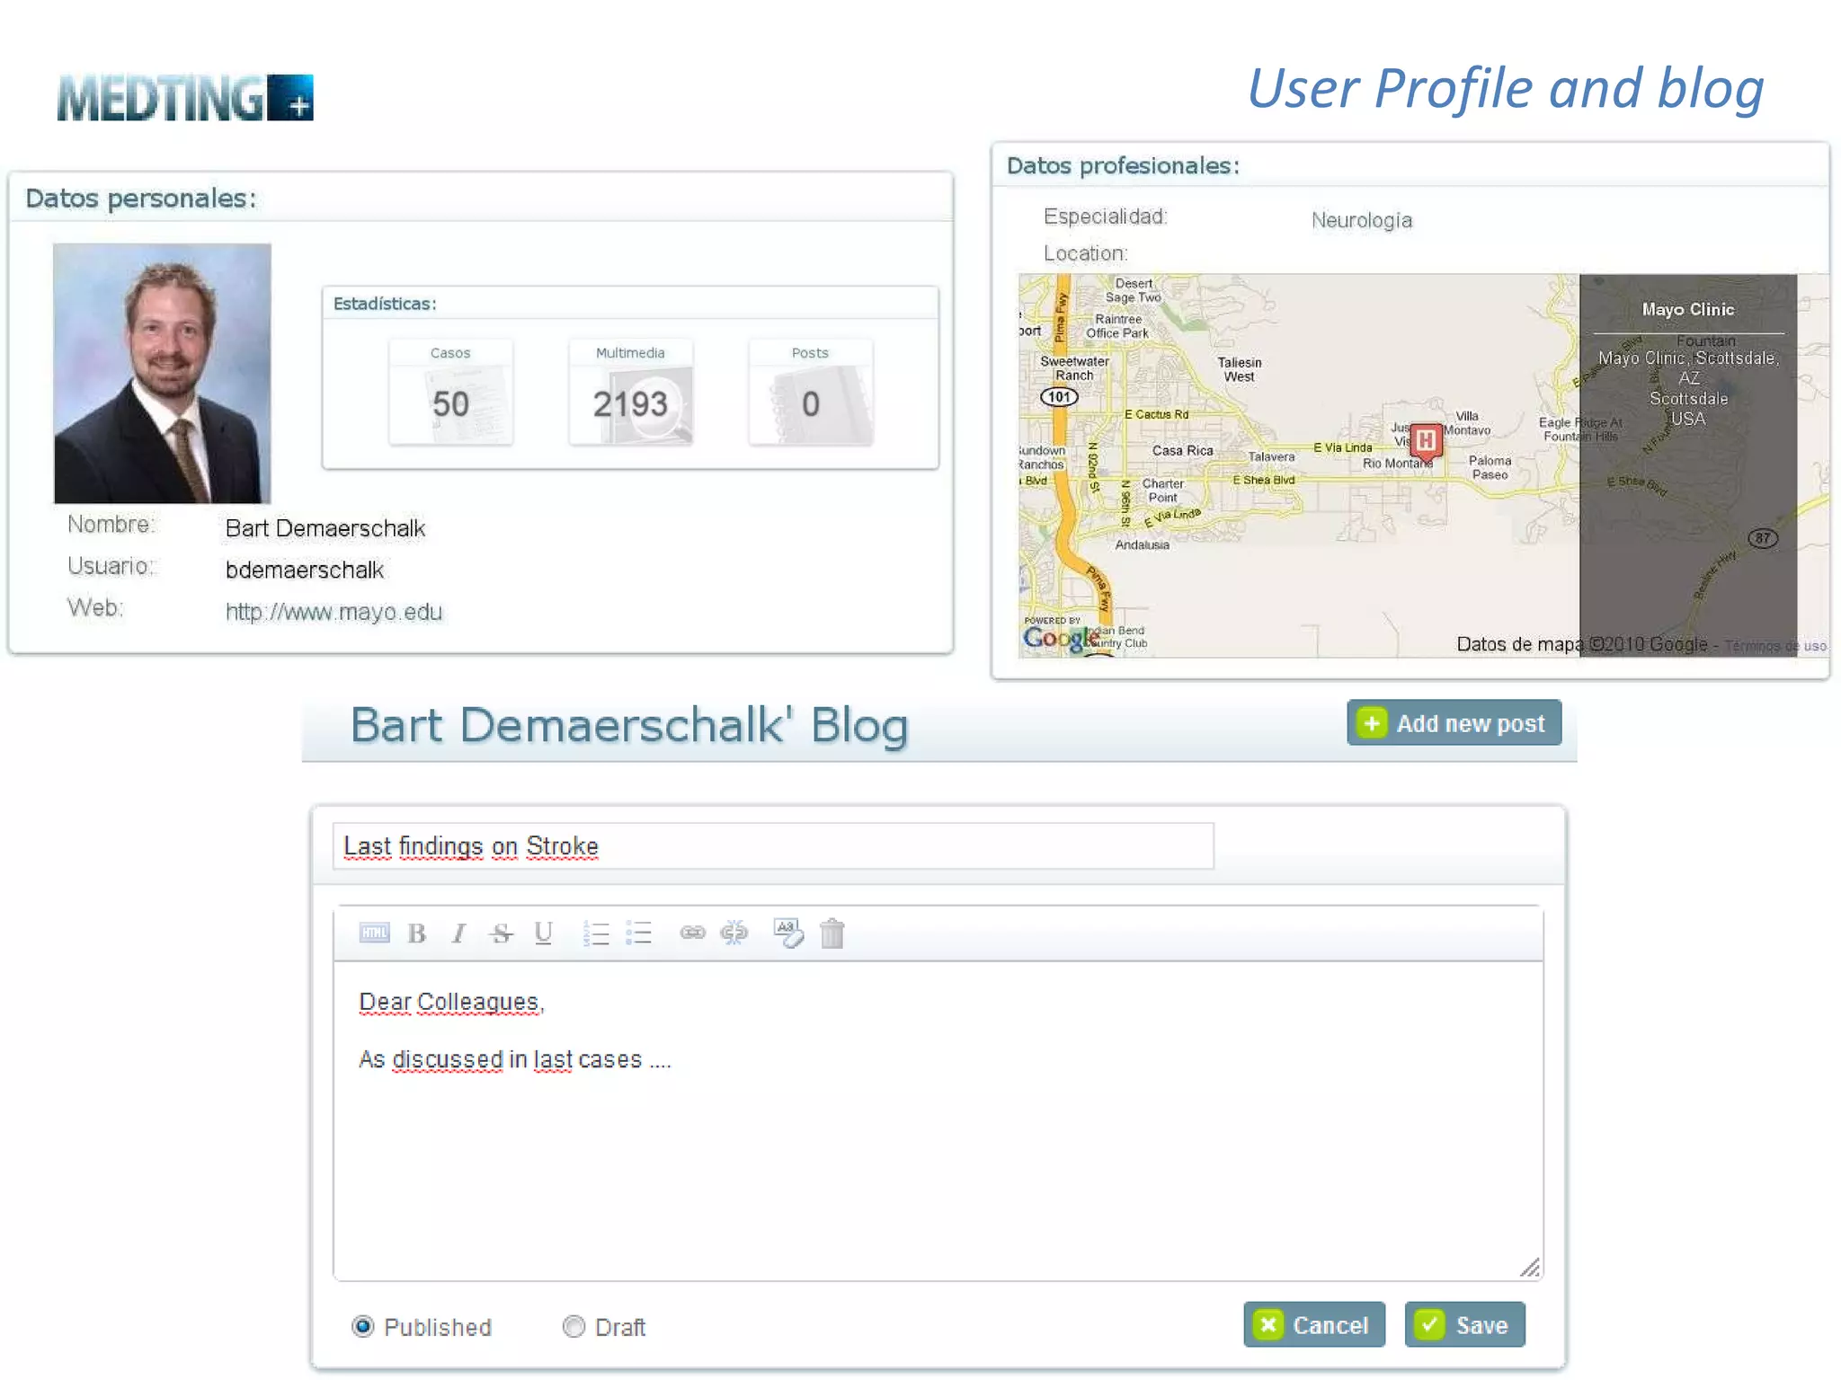Click inside the blog post body text area

point(938,1120)
